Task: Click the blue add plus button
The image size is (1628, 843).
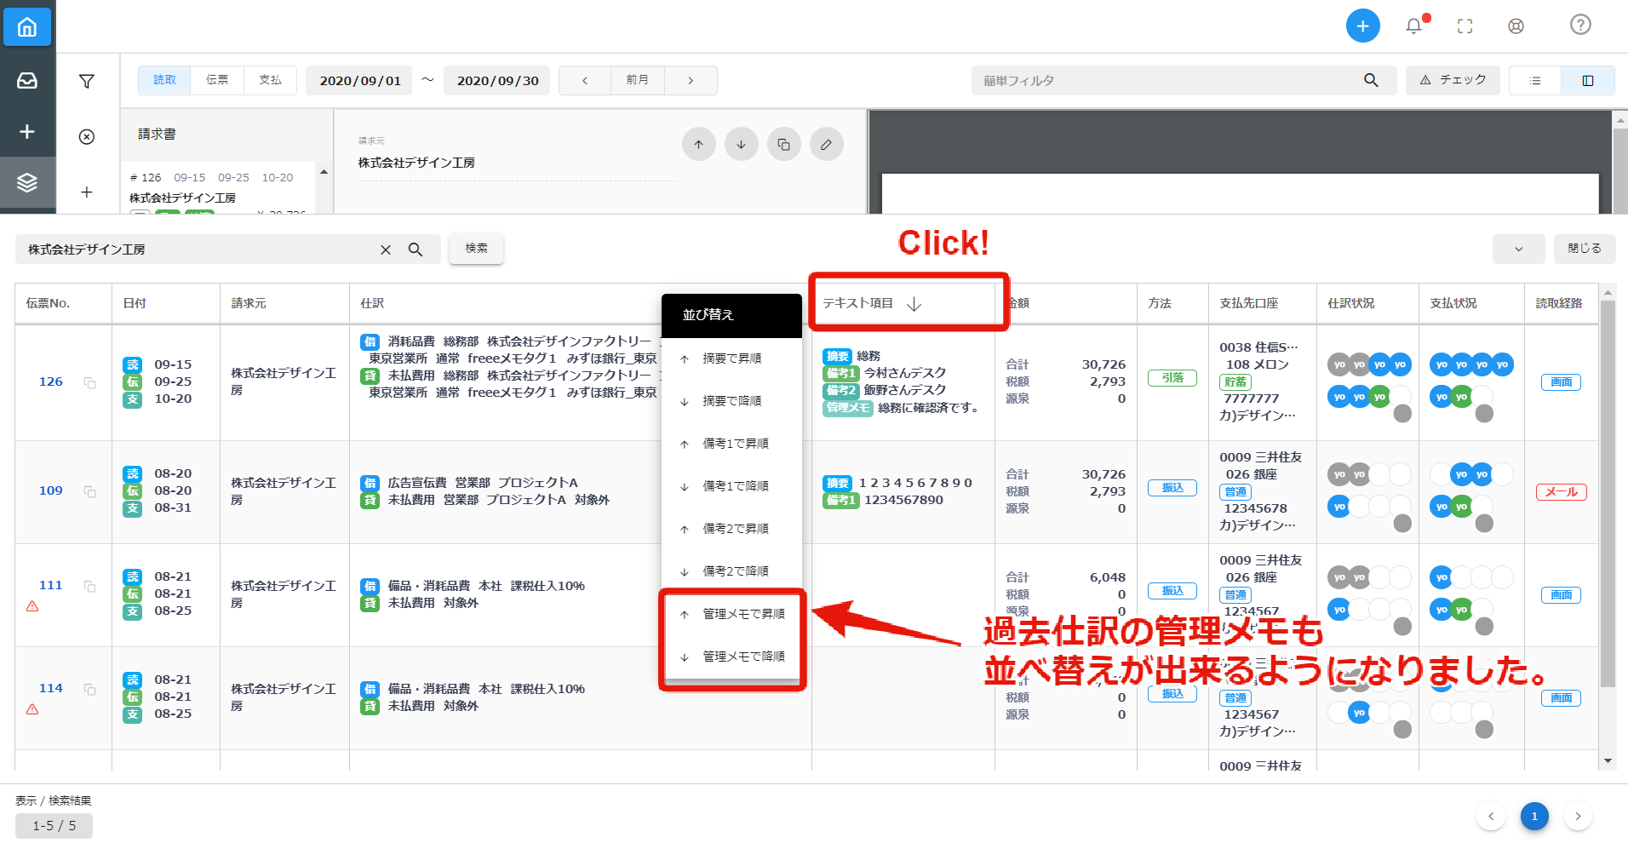Action: 1362,26
